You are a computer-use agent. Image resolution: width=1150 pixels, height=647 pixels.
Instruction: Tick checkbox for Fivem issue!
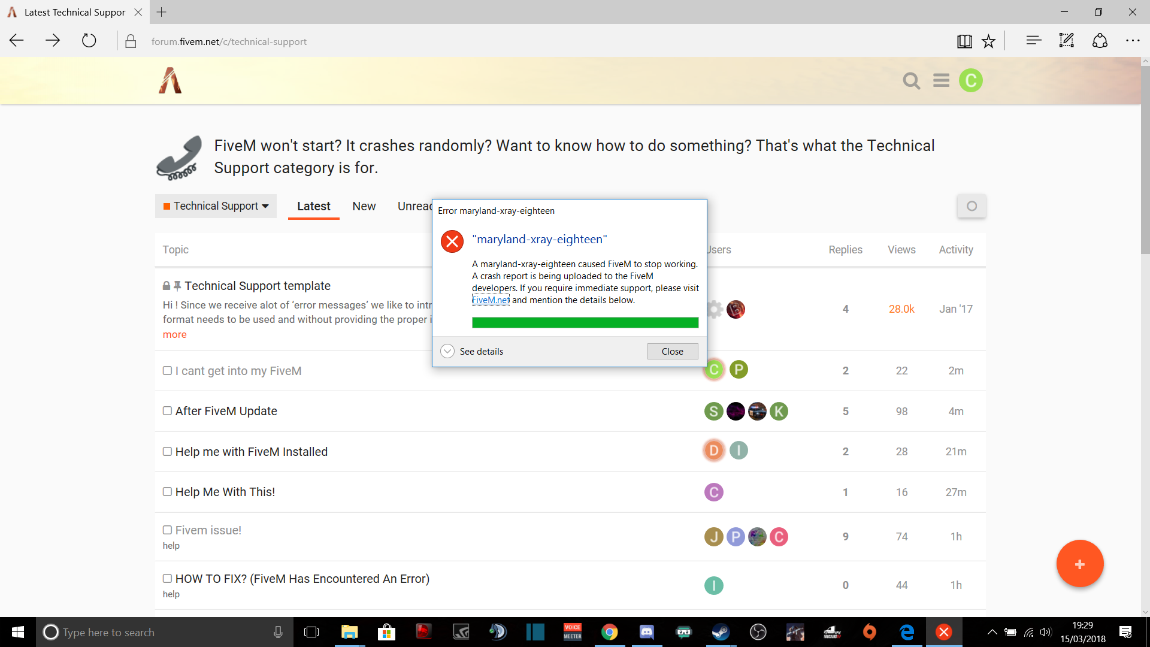tap(167, 530)
